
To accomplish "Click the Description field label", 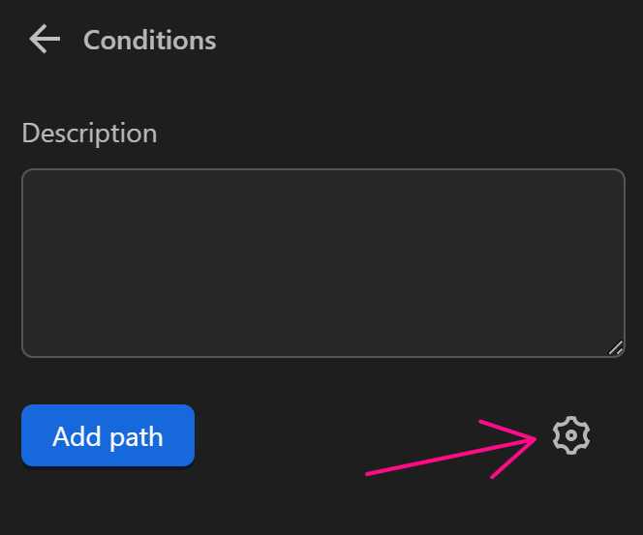I will (89, 133).
